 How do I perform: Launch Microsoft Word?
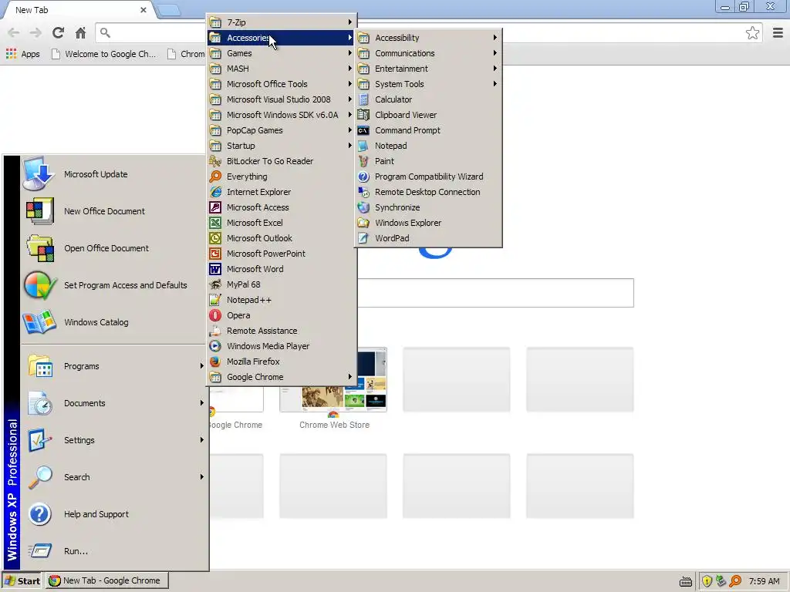point(281,269)
